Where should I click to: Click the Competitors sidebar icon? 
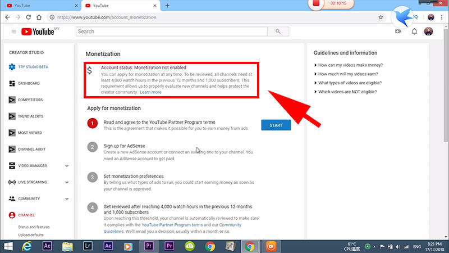12,100
